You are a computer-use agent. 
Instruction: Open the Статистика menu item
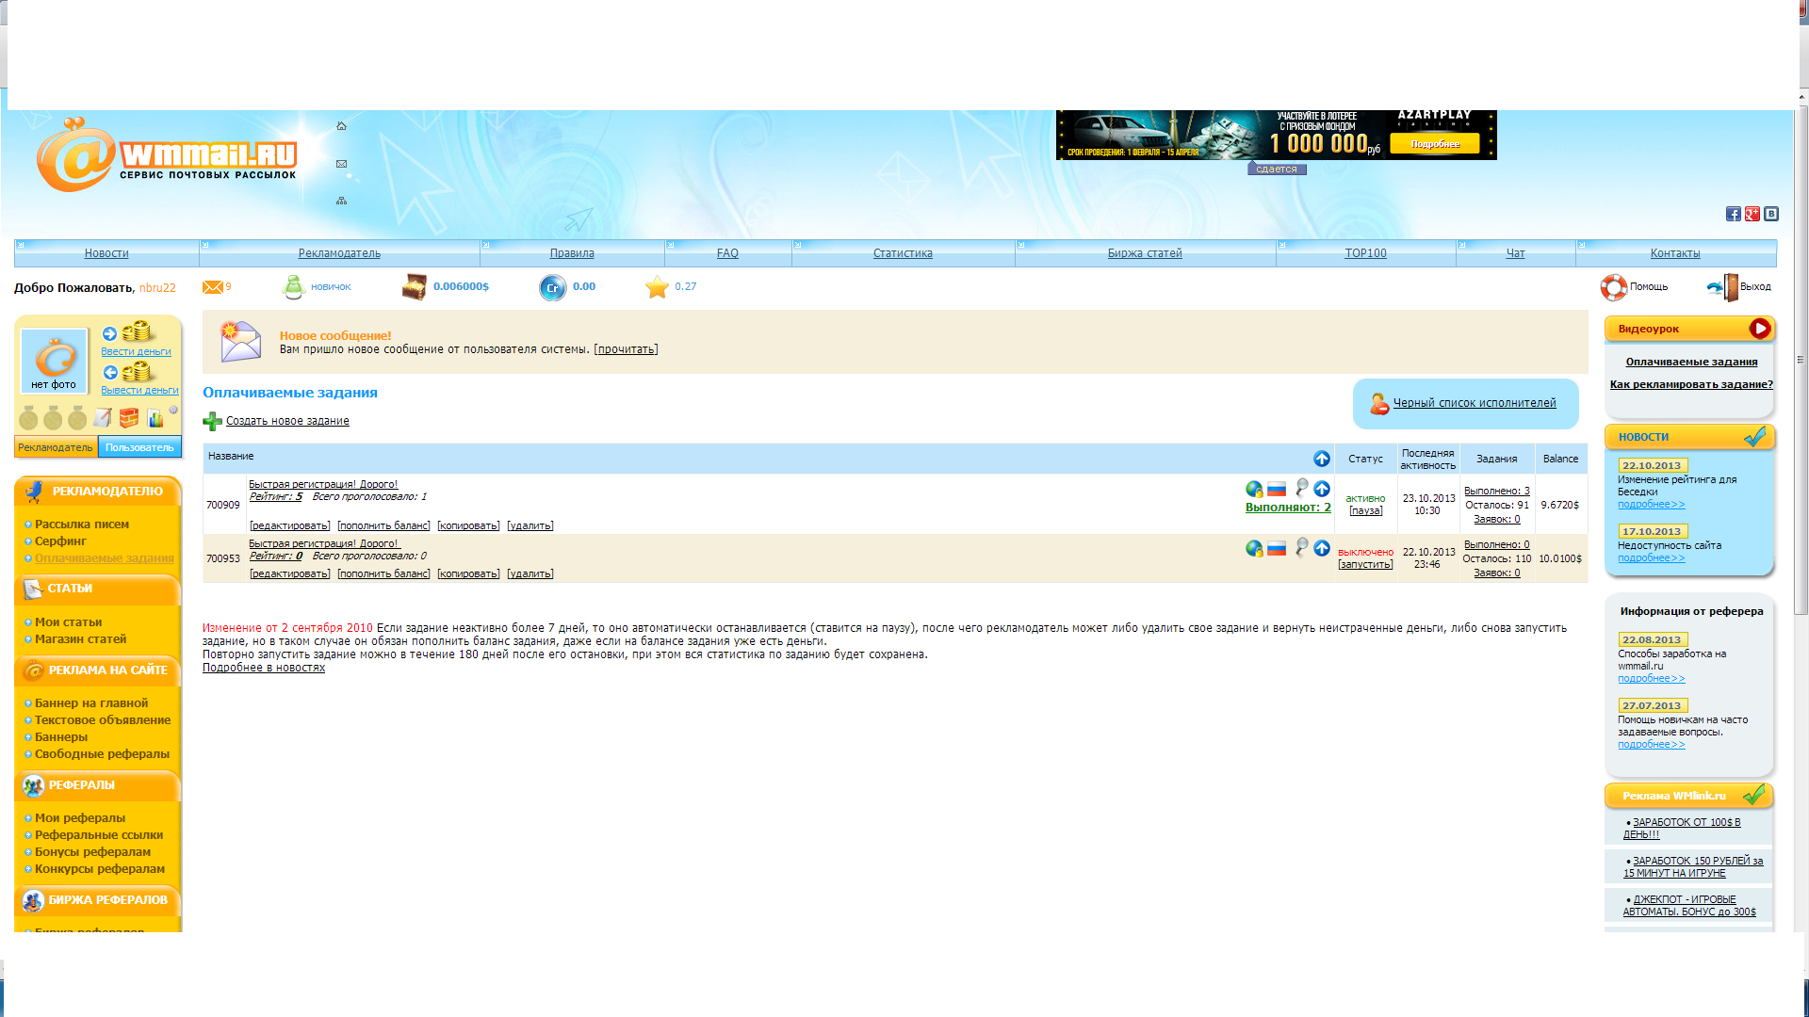click(x=903, y=253)
